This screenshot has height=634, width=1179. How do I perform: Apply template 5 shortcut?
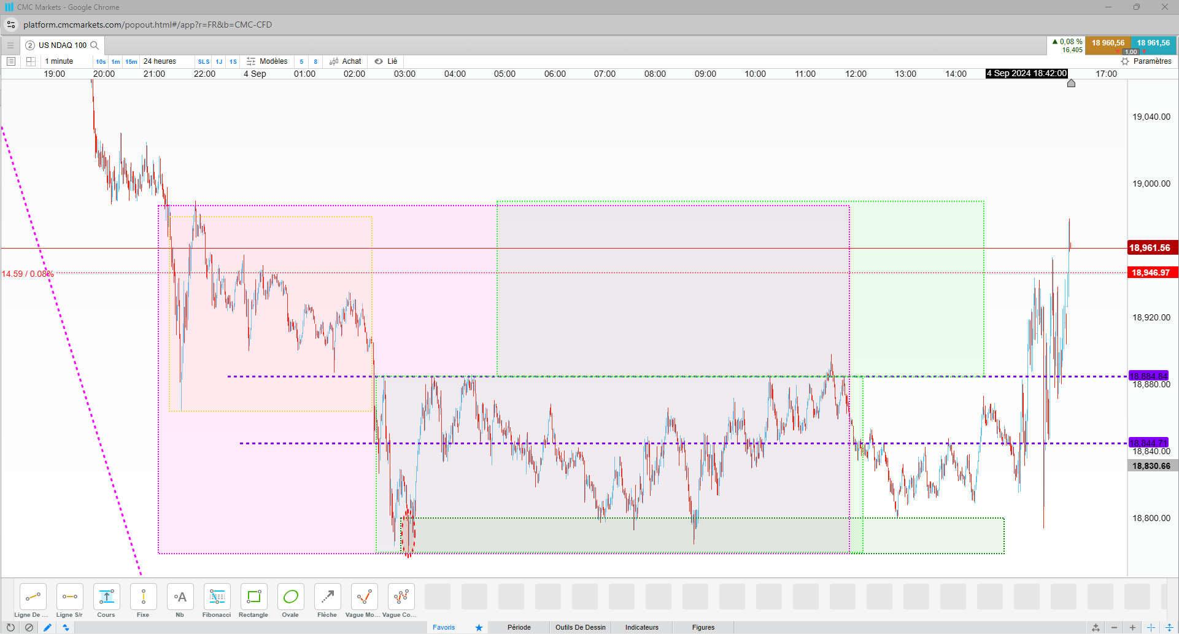point(301,61)
